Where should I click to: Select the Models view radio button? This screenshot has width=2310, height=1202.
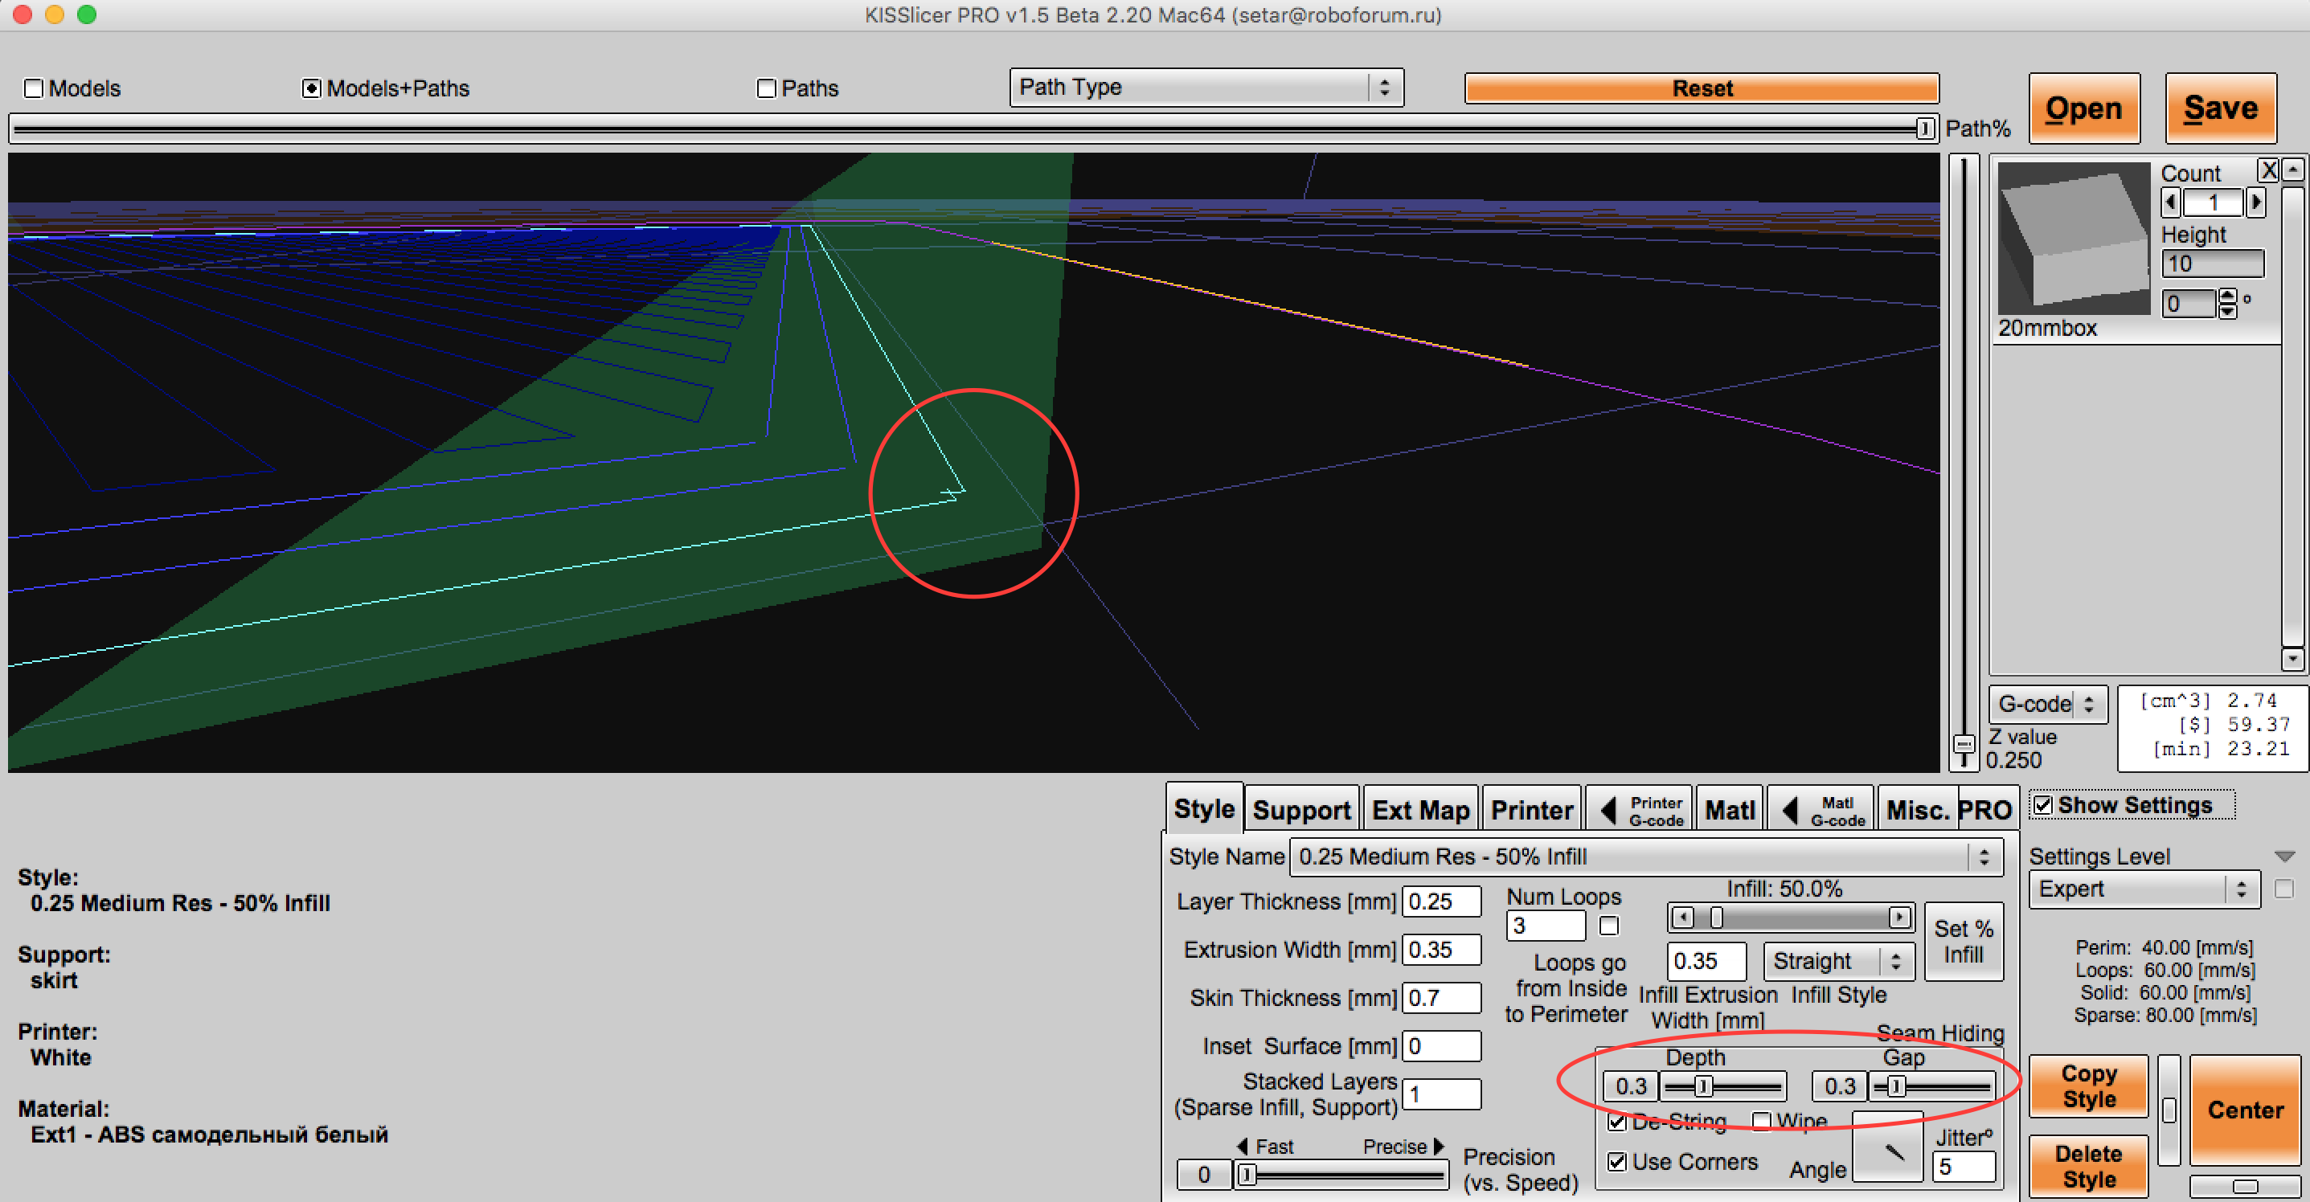pos(34,88)
